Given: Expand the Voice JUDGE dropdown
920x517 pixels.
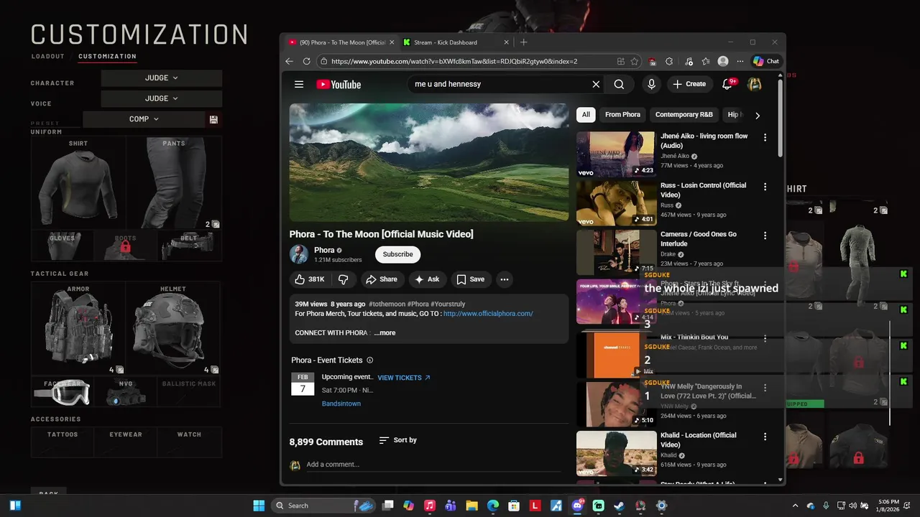Looking at the screenshot, I should coord(162,98).
